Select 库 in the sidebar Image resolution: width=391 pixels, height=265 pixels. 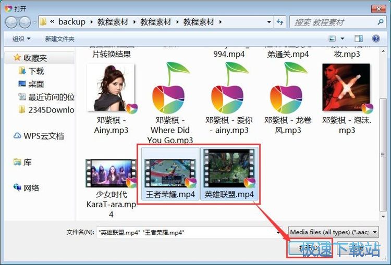22,162
